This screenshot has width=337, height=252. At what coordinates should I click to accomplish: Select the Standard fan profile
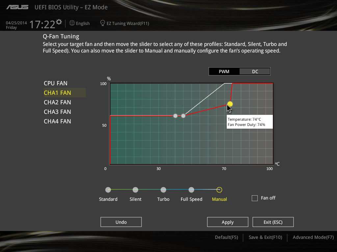click(108, 190)
